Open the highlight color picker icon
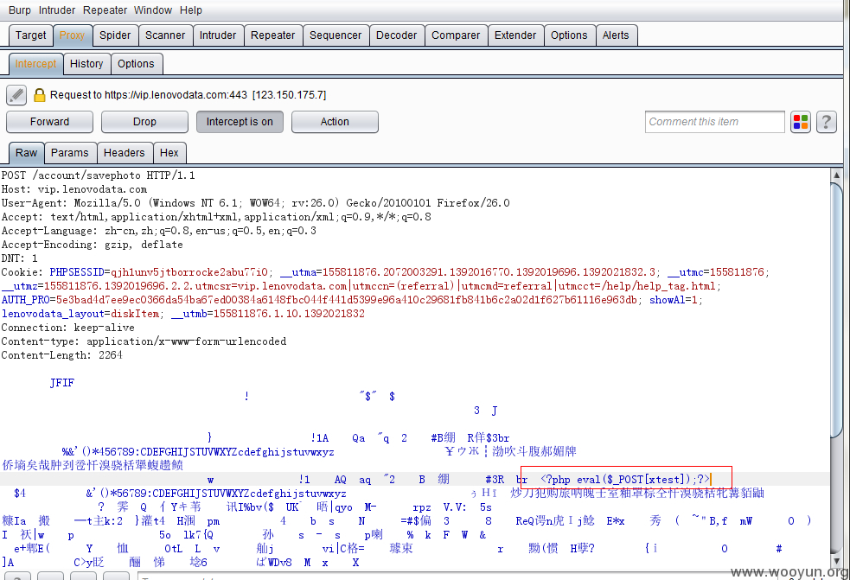850x580 pixels. click(x=800, y=122)
